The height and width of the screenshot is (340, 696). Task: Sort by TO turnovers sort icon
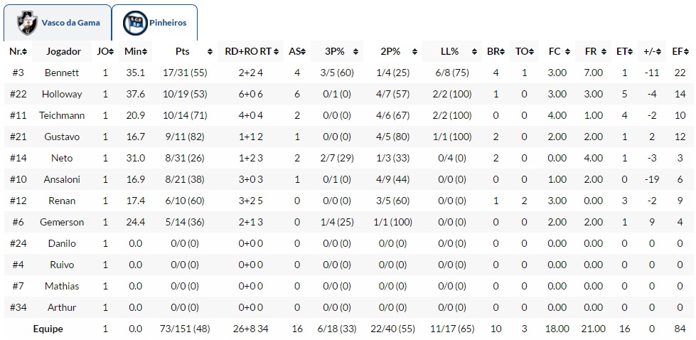pyautogui.click(x=532, y=52)
